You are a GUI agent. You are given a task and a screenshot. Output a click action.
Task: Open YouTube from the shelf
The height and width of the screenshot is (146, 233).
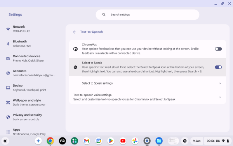coord(123,141)
